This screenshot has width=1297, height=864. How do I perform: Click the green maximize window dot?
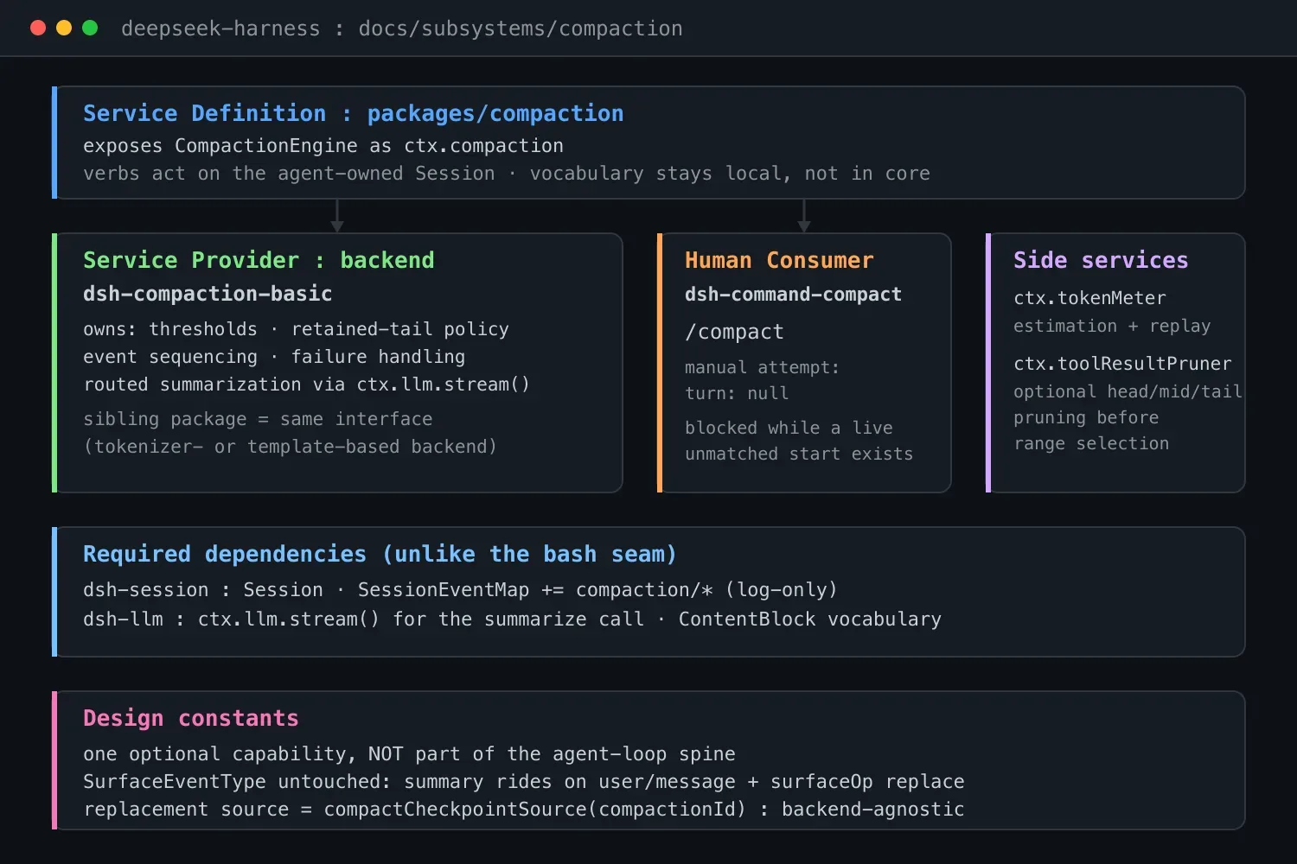90,28
